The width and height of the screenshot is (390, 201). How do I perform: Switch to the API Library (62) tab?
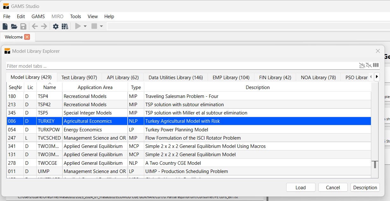coord(123,77)
